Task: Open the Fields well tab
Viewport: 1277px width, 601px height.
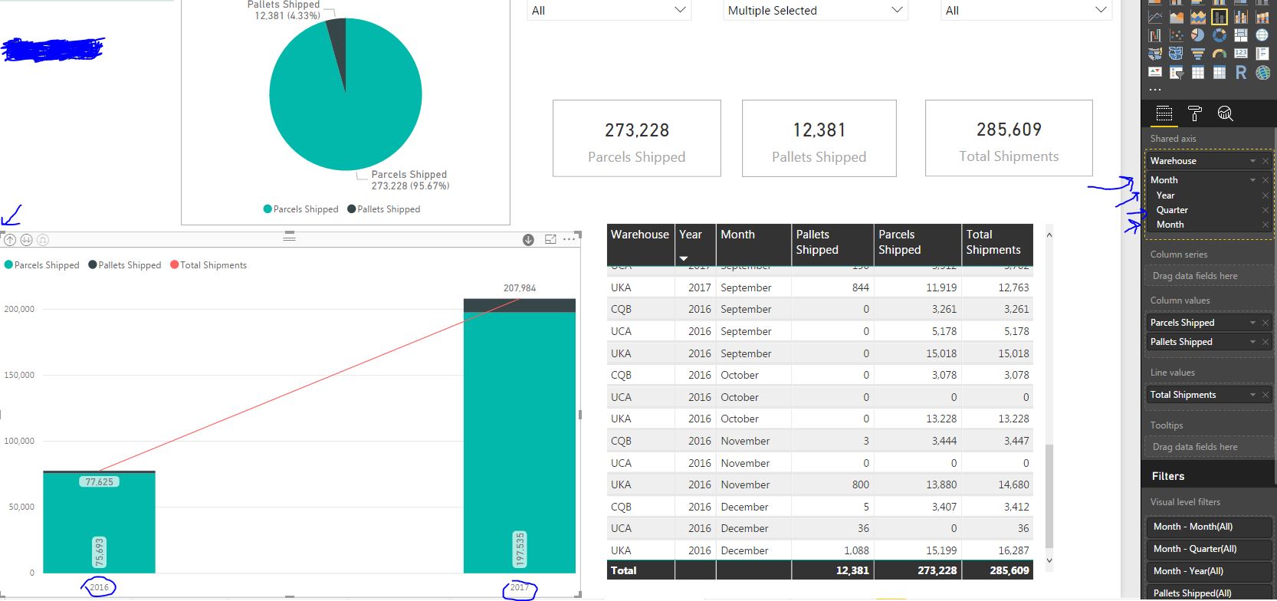Action: pos(1164,114)
